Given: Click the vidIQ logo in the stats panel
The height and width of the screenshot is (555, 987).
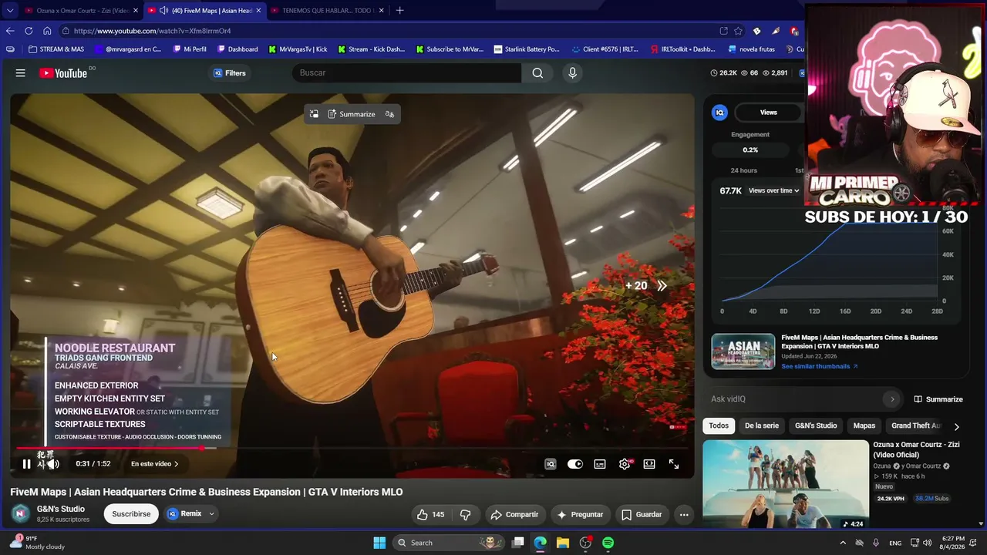Looking at the screenshot, I should (719, 113).
